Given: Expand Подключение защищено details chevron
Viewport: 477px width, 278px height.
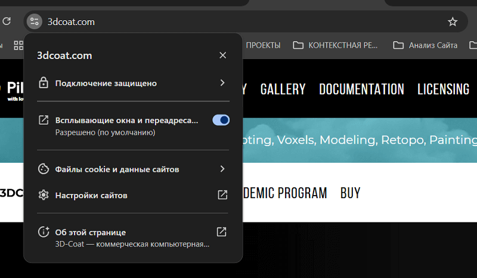Looking at the screenshot, I should click(222, 83).
